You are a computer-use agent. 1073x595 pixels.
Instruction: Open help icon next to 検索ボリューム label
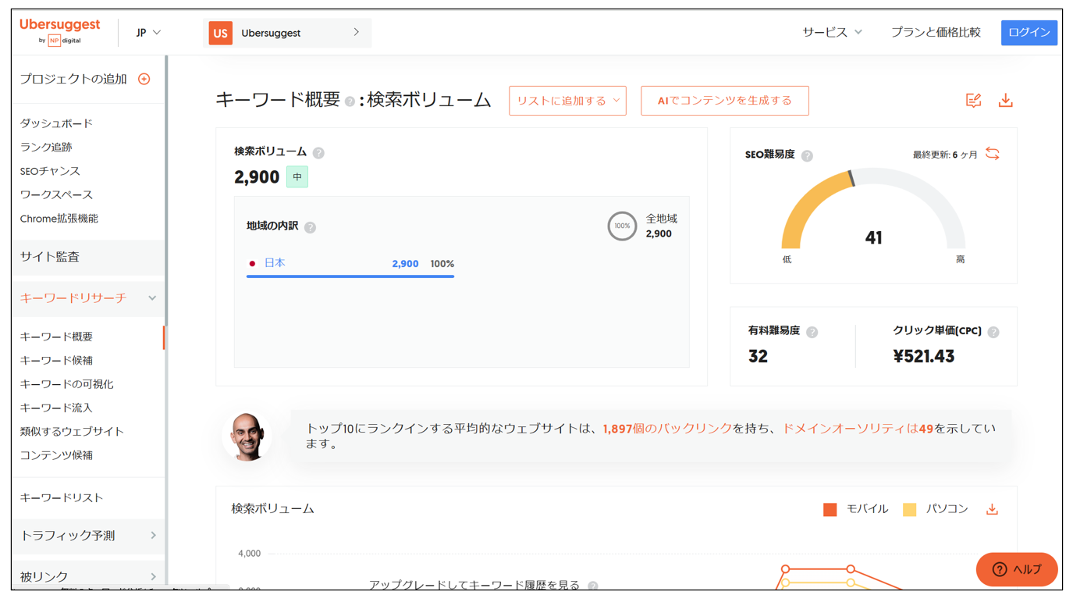coord(318,152)
